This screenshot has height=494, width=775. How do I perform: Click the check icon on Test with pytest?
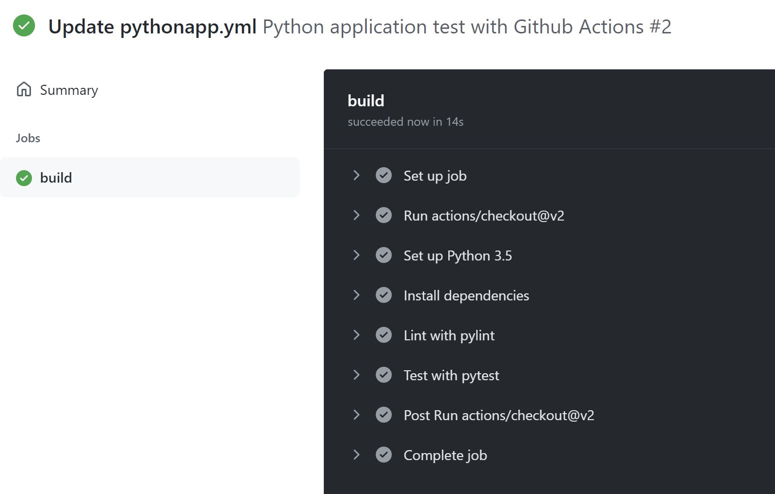tap(384, 375)
